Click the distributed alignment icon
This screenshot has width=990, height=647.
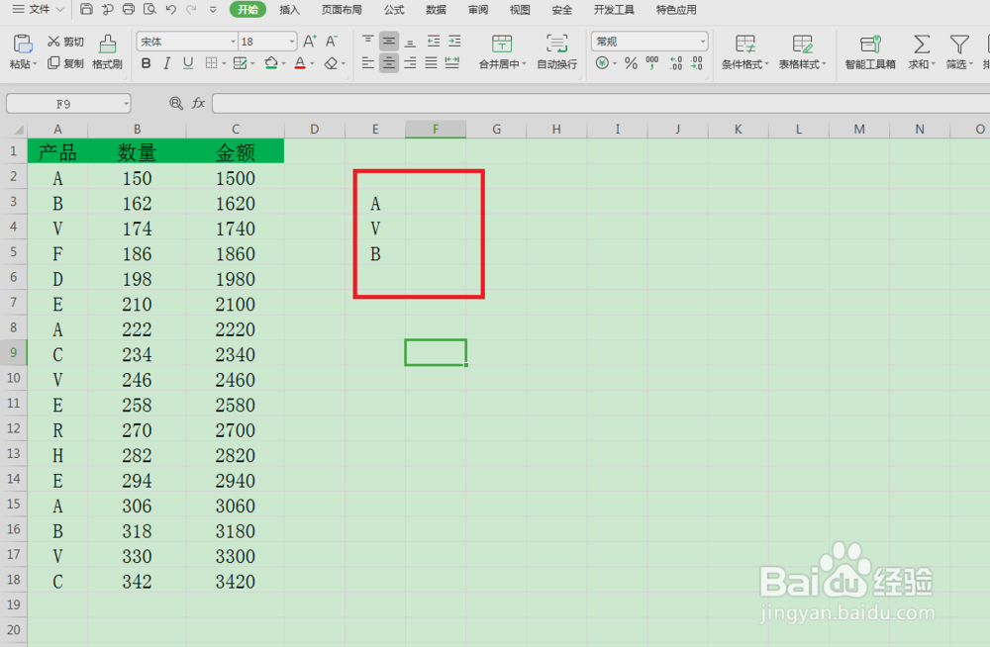pyautogui.click(x=452, y=63)
